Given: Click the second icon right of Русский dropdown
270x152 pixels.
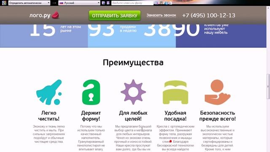Looking at the screenshot, I should coord(108,3).
